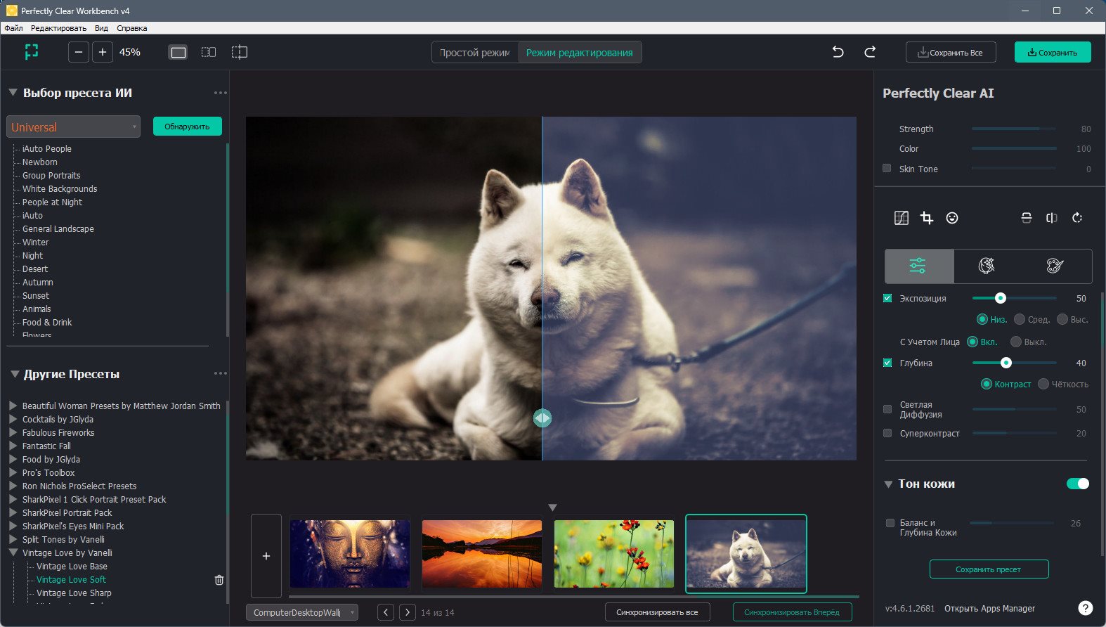The width and height of the screenshot is (1106, 627).
Task: Turn off the Тон кожи toggle
Action: (x=1078, y=484)
